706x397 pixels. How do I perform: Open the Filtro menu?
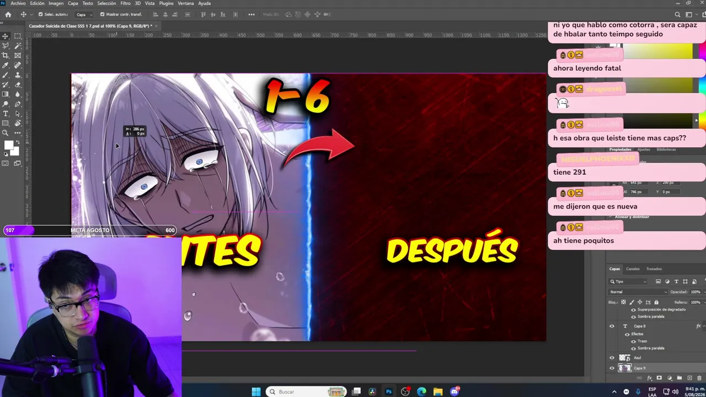point(125,3)
